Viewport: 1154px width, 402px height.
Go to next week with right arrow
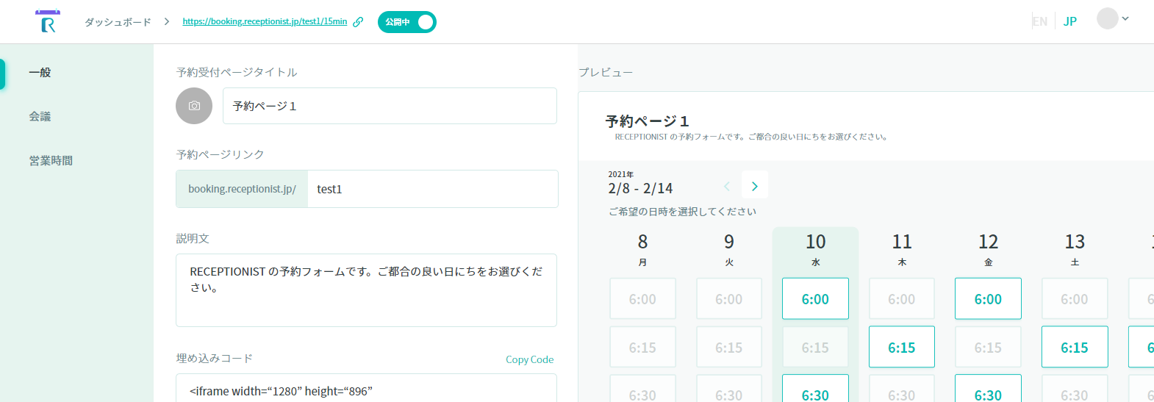[x=755, y=186]
